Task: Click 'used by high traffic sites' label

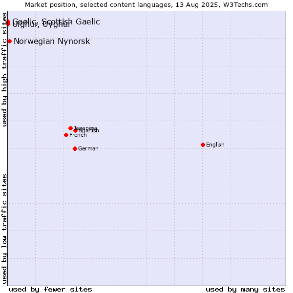Action: click(x=4, y=69)
